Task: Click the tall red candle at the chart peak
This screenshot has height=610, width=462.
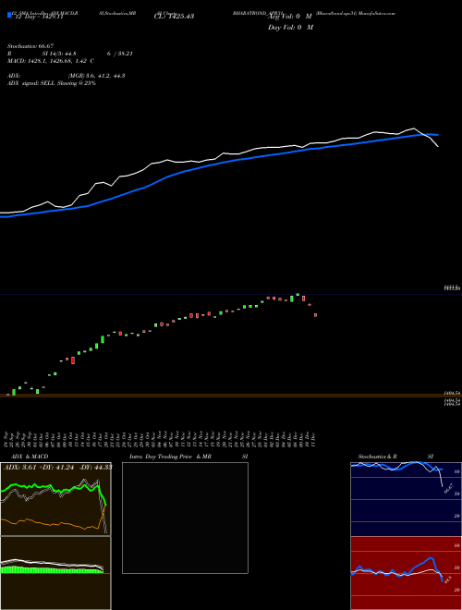Action: point(303,299)
